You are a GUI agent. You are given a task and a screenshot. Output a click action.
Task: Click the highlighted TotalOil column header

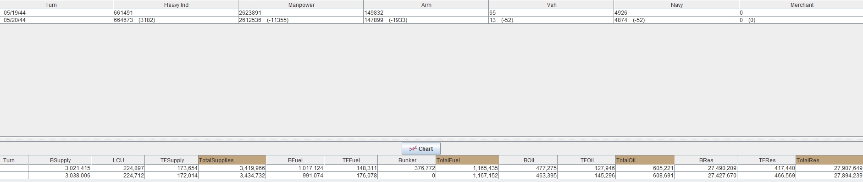tap(645, 160)
